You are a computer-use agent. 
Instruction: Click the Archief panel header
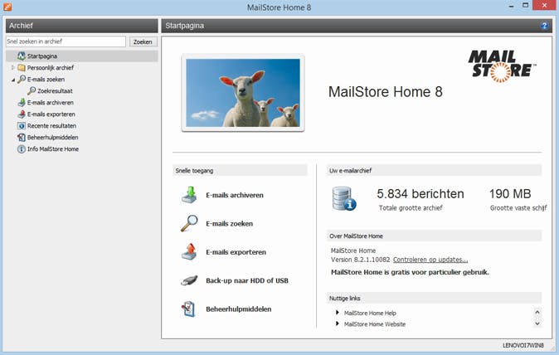pos(81,26)
